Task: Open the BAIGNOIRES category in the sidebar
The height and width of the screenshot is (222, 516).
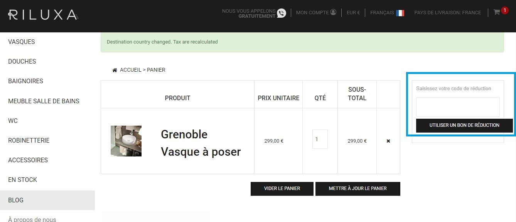Action: tap(25, 81)
